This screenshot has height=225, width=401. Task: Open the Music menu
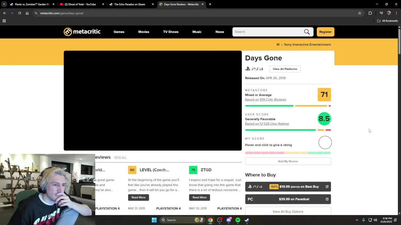coord(197,32)
